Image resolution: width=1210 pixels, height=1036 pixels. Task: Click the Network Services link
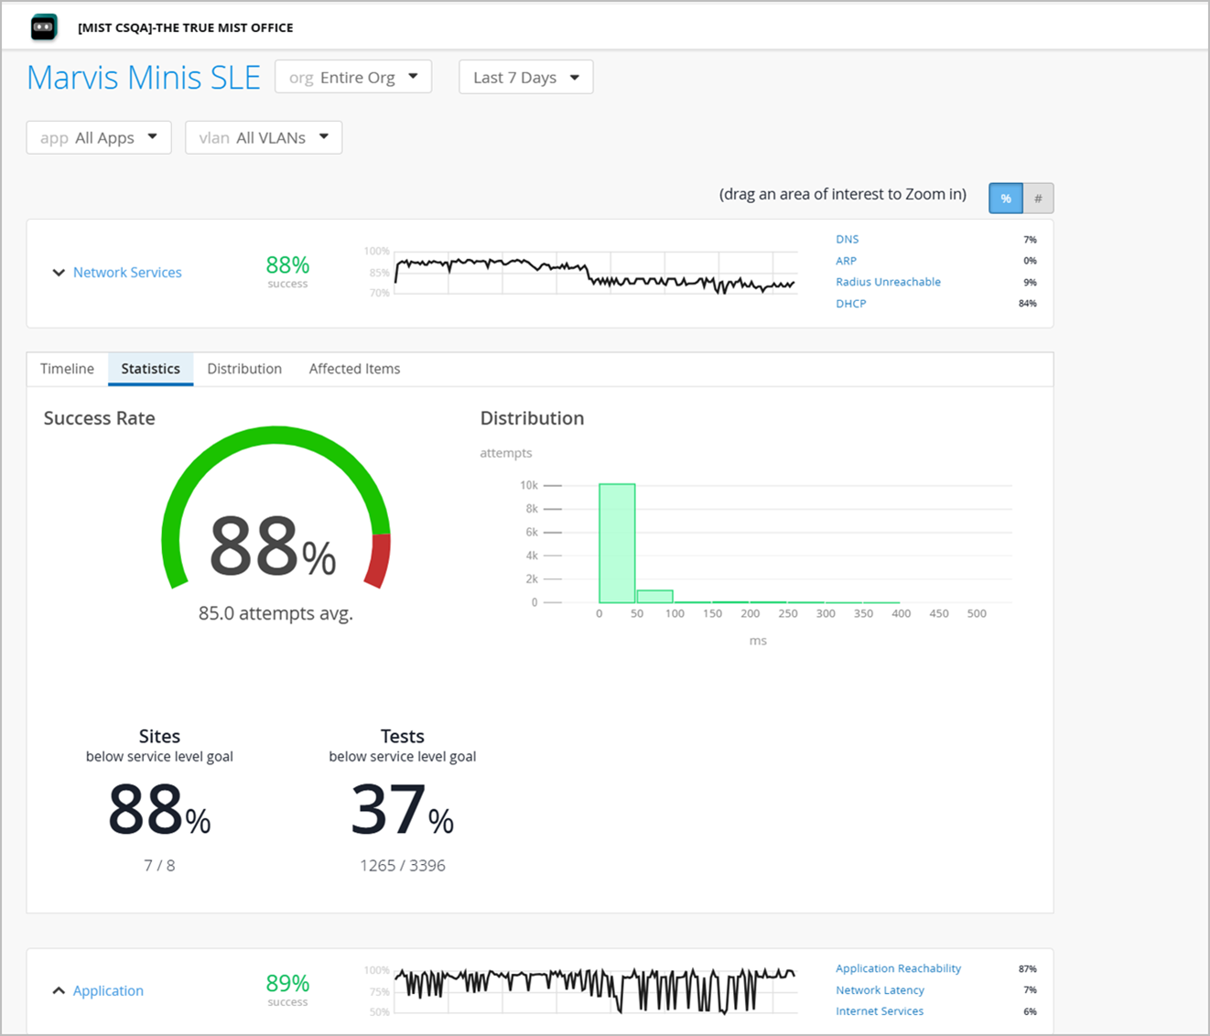pyautogui.click(x=127, y=273)
